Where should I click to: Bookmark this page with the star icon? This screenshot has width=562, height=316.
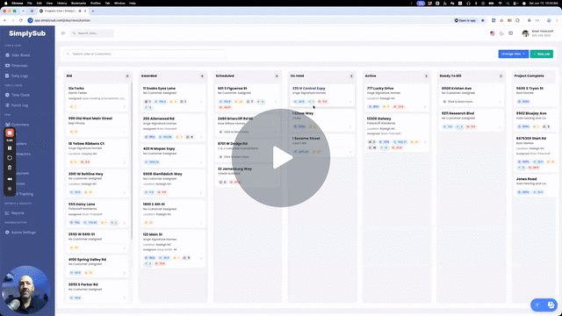pos(483,20)
